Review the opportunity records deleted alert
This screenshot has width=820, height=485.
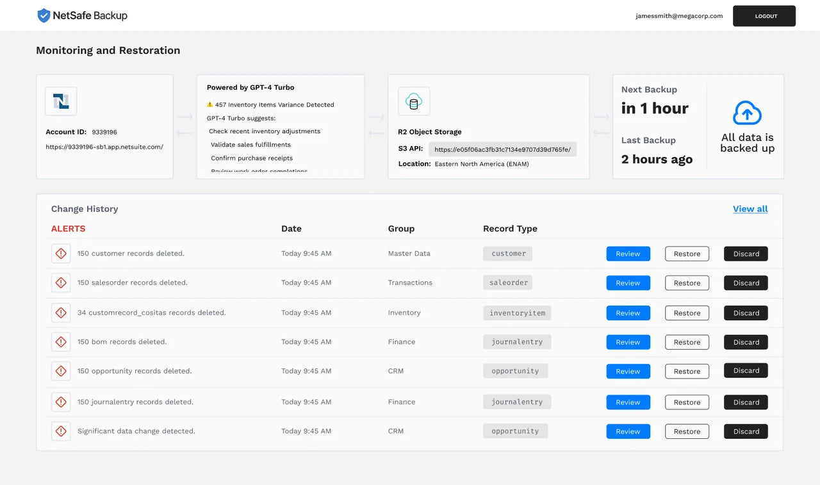[x=628, y=371]
